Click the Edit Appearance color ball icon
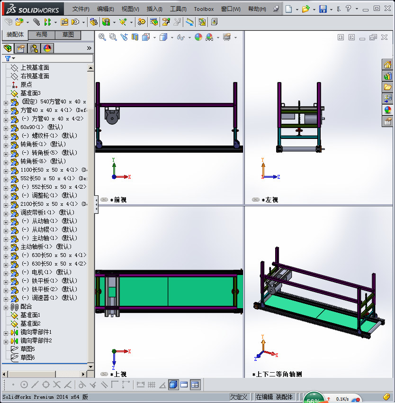 198,37
